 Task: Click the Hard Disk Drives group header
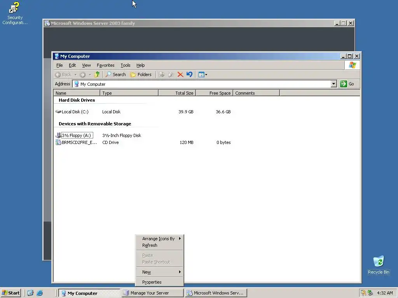[77, 100]
